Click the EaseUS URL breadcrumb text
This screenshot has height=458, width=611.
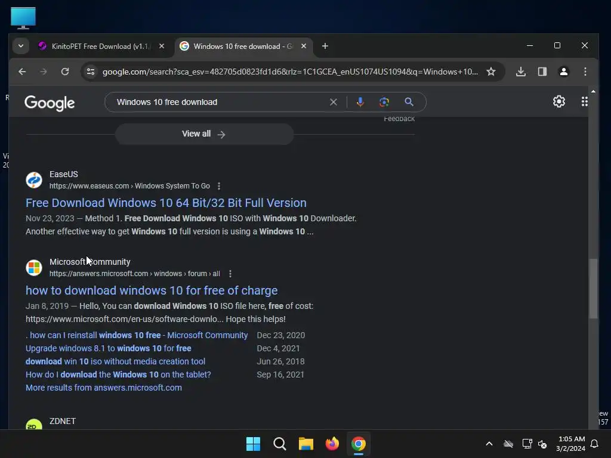point(129,186)
